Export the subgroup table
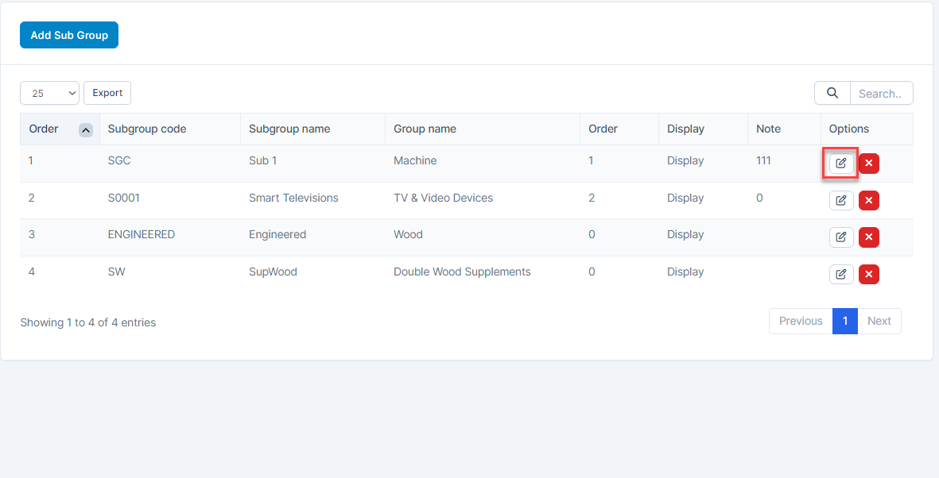939x478 pixels. 107,93
